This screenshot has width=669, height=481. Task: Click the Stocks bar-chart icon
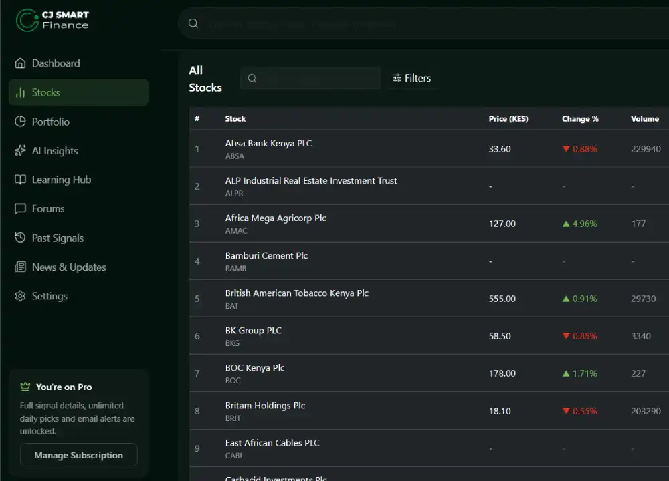pyautogui.click(x=20, y=92)
